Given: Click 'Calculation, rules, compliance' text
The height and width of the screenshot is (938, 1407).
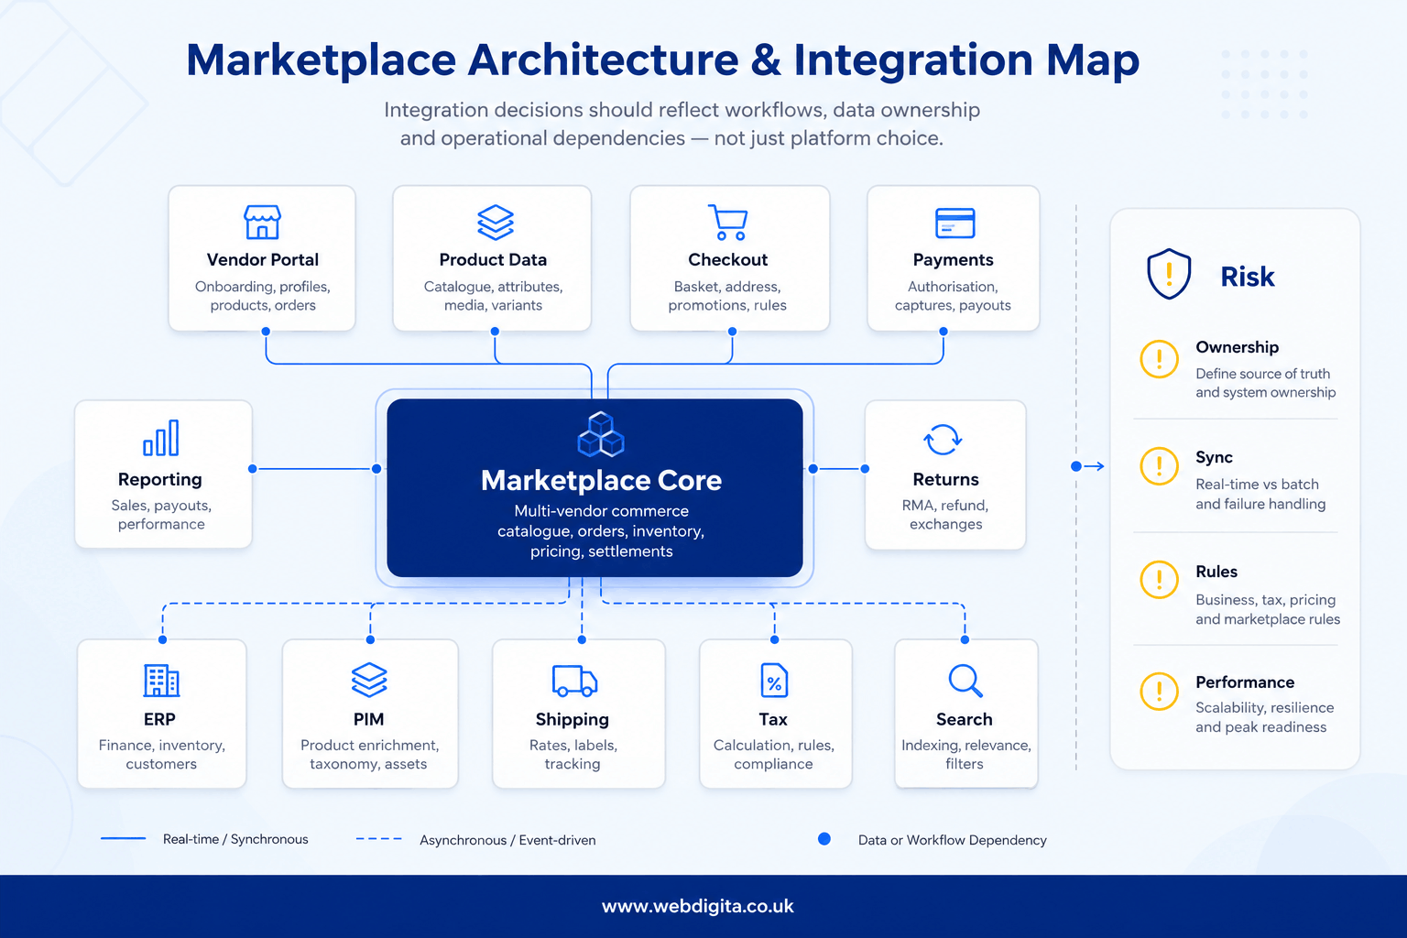Looking at the screenshot, I should pos(773,755).
